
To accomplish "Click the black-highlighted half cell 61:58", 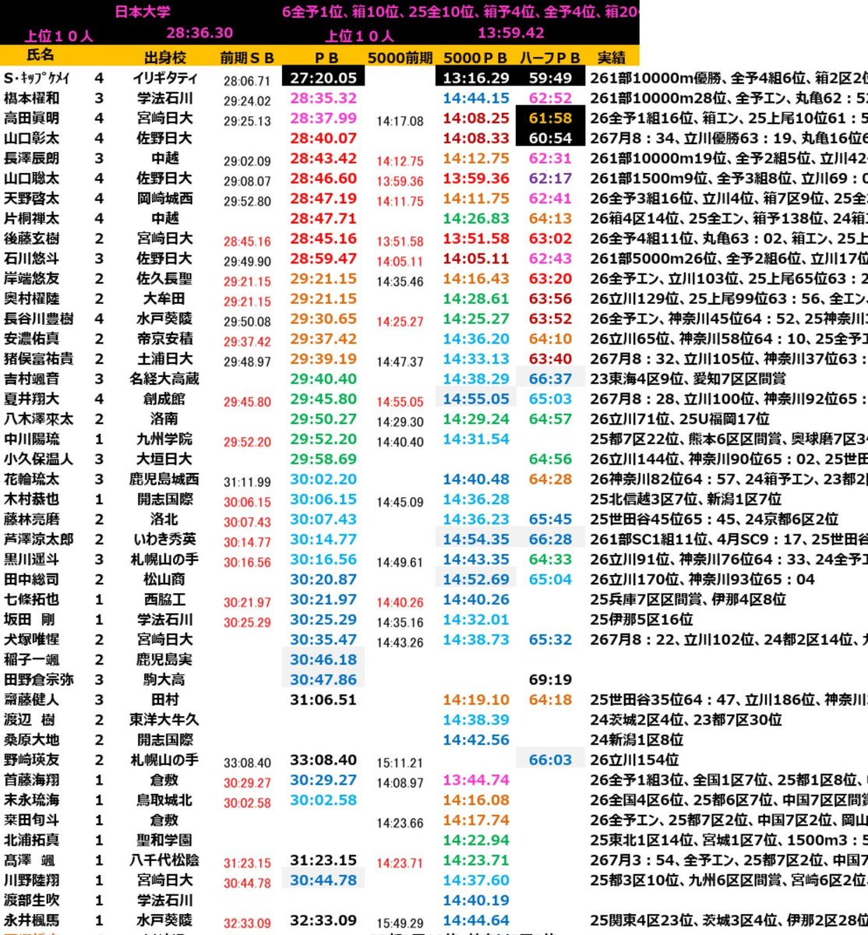I will 550,118.
